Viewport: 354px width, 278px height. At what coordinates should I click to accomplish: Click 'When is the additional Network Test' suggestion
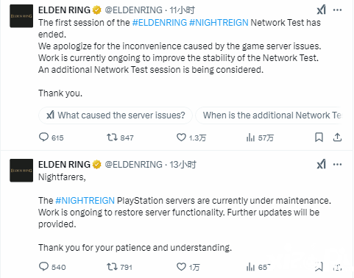coord(269,115)
